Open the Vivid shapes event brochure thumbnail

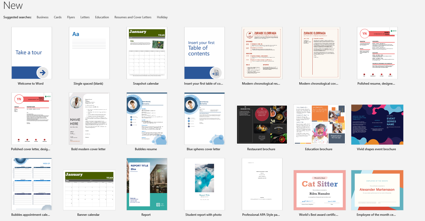(x=377, y=125)
